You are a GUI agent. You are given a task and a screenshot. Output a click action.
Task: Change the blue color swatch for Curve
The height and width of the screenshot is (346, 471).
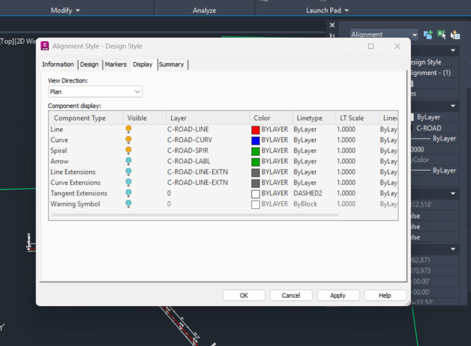256,140
